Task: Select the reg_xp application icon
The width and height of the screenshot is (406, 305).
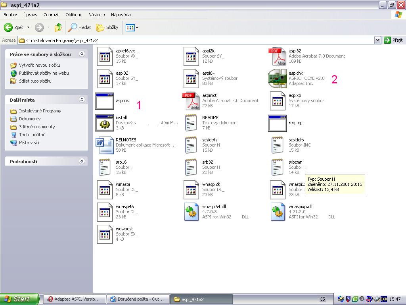Action: click(x=277, y=123)
